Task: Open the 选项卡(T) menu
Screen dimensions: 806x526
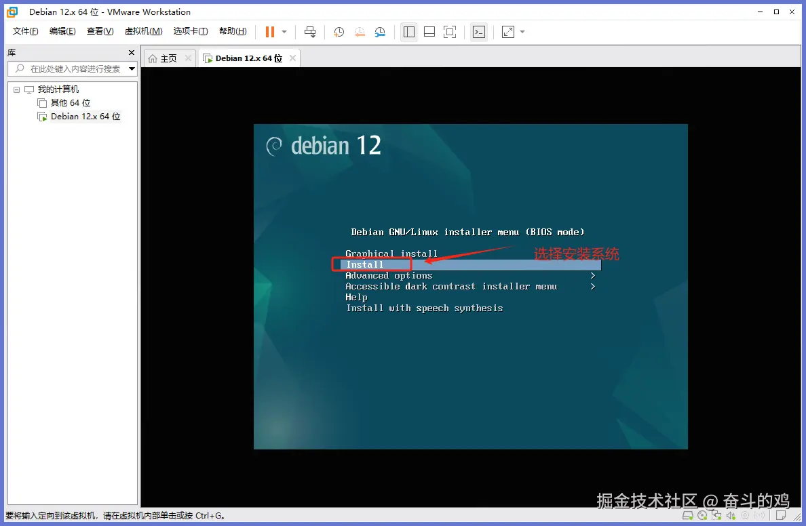Action: (190, 31)
